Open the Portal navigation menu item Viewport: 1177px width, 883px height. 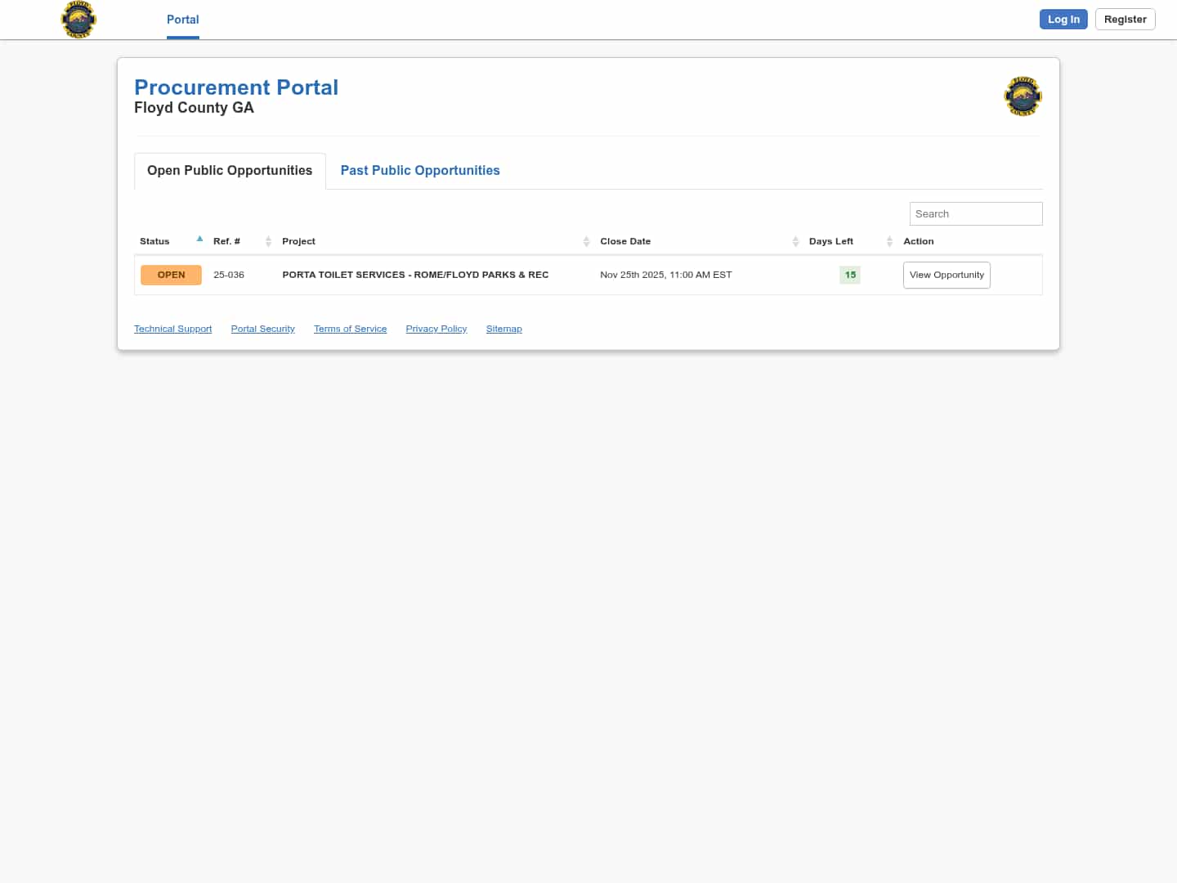pos(182,20)
